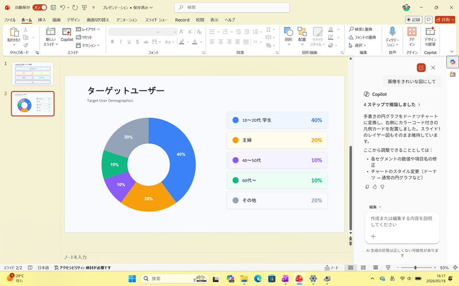The width and height of the screenshot is (459, 286).
Task: Switch to slide sorter view in status bar
Action: (363, 267)
